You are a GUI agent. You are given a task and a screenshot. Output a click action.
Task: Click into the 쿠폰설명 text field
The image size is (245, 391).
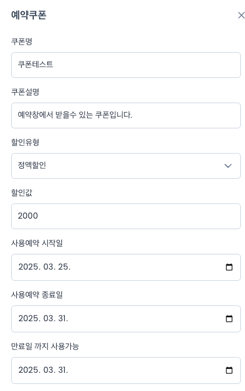(x=126, y=115)
